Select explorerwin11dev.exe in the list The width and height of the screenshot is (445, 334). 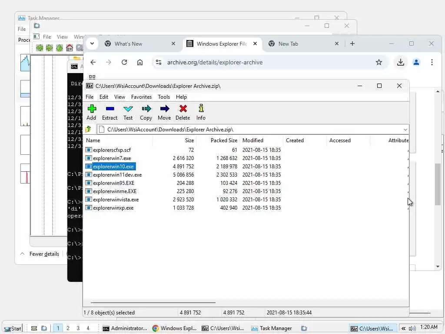point(117,175)
